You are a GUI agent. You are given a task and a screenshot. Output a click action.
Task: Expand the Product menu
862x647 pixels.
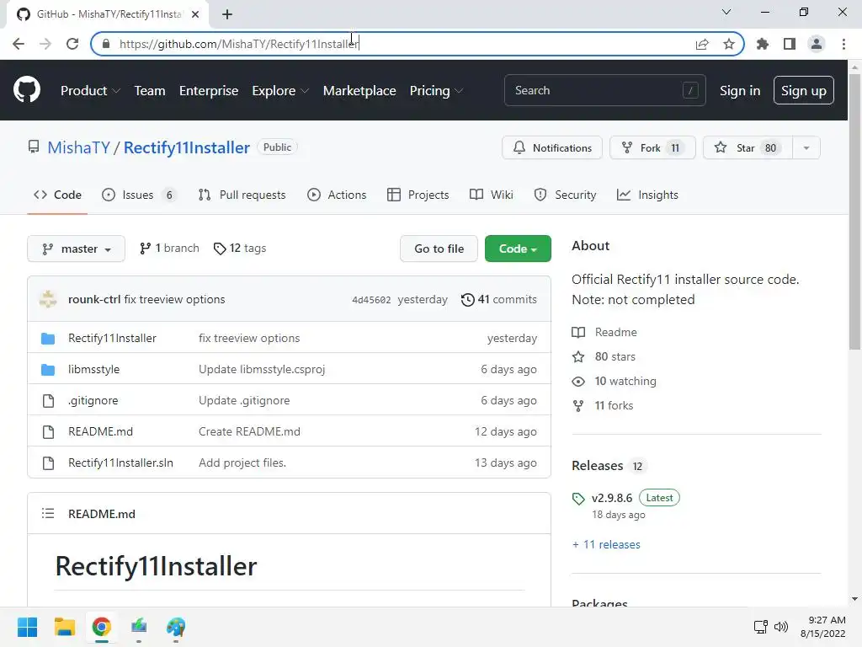point(90,91)
